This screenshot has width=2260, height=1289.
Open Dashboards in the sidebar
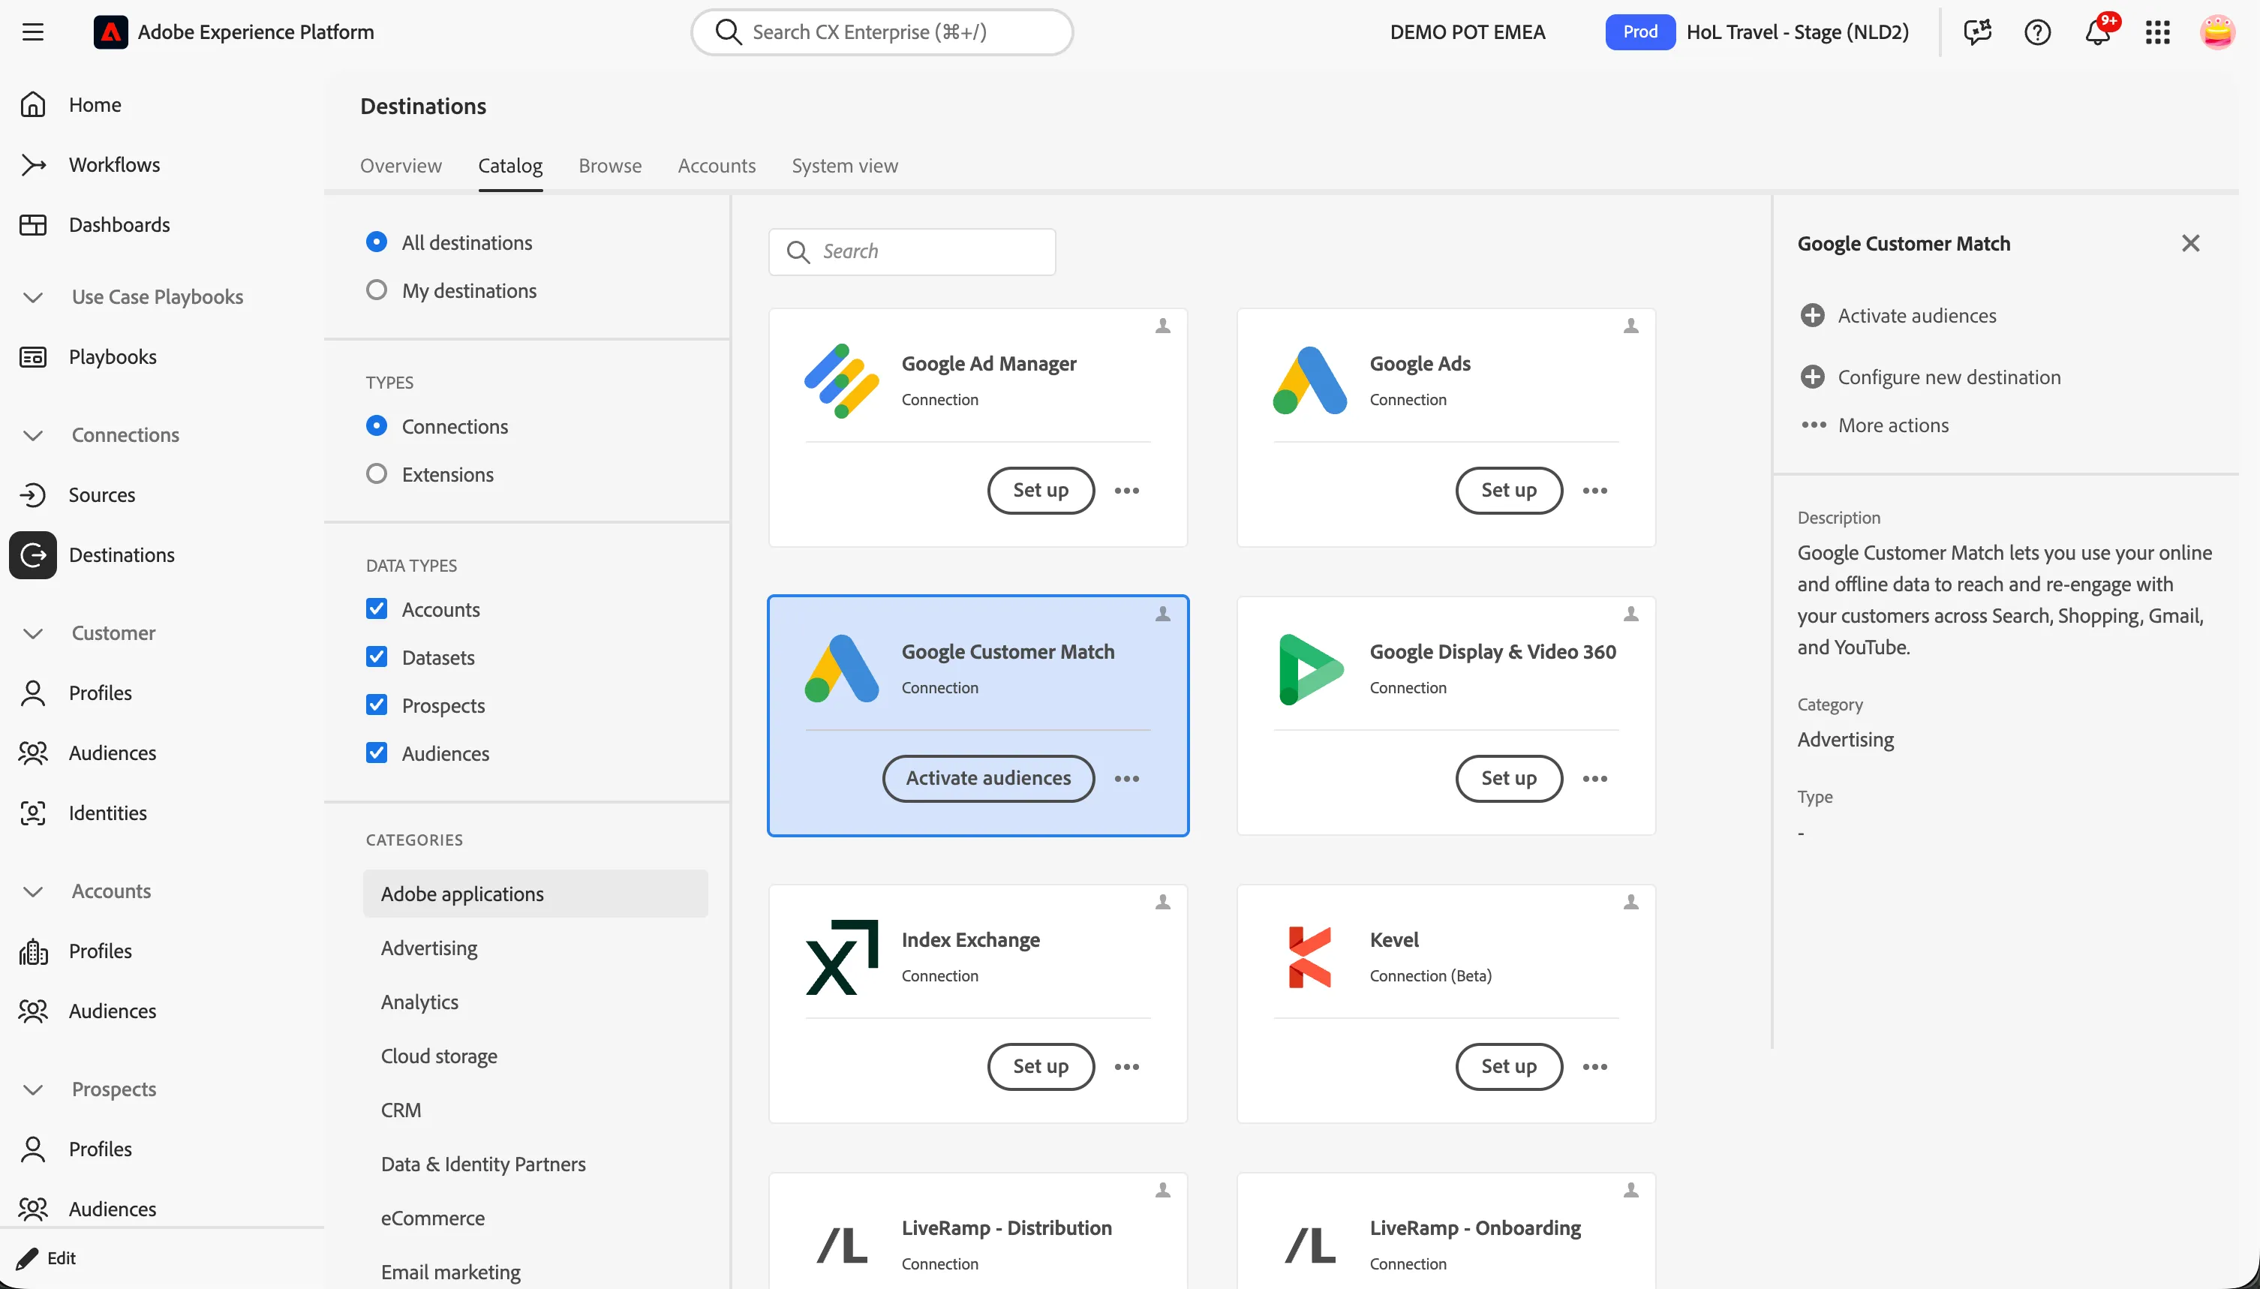tap(119, 225)
